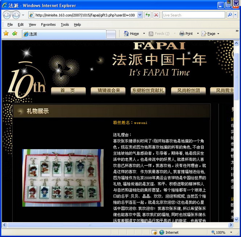Click the 送礼理由 label
The height and width of the screenshot is (237, 241).
tap(122, 135)
